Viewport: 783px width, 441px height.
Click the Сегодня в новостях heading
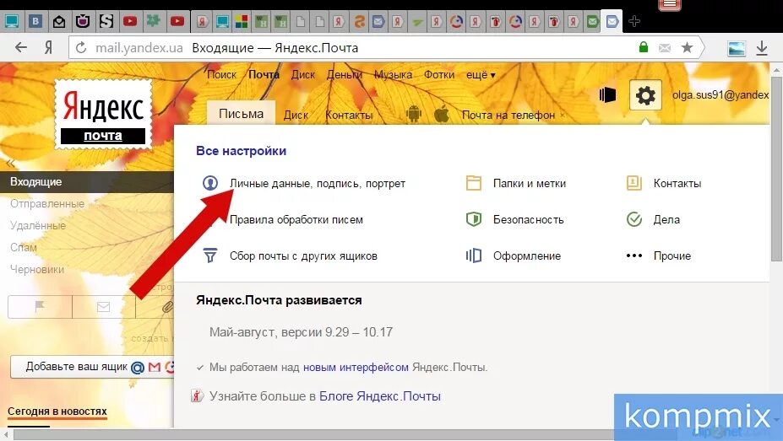[x=57, y=411]
